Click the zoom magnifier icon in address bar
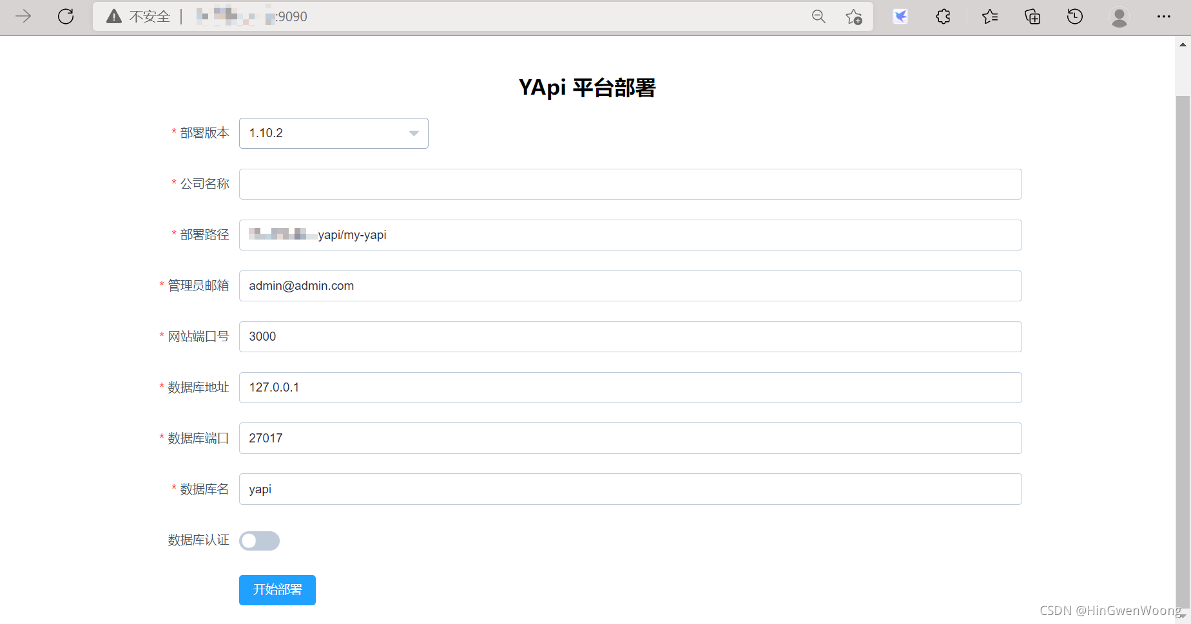This screenshot has width=1191, height=624. tap(818, 17)
